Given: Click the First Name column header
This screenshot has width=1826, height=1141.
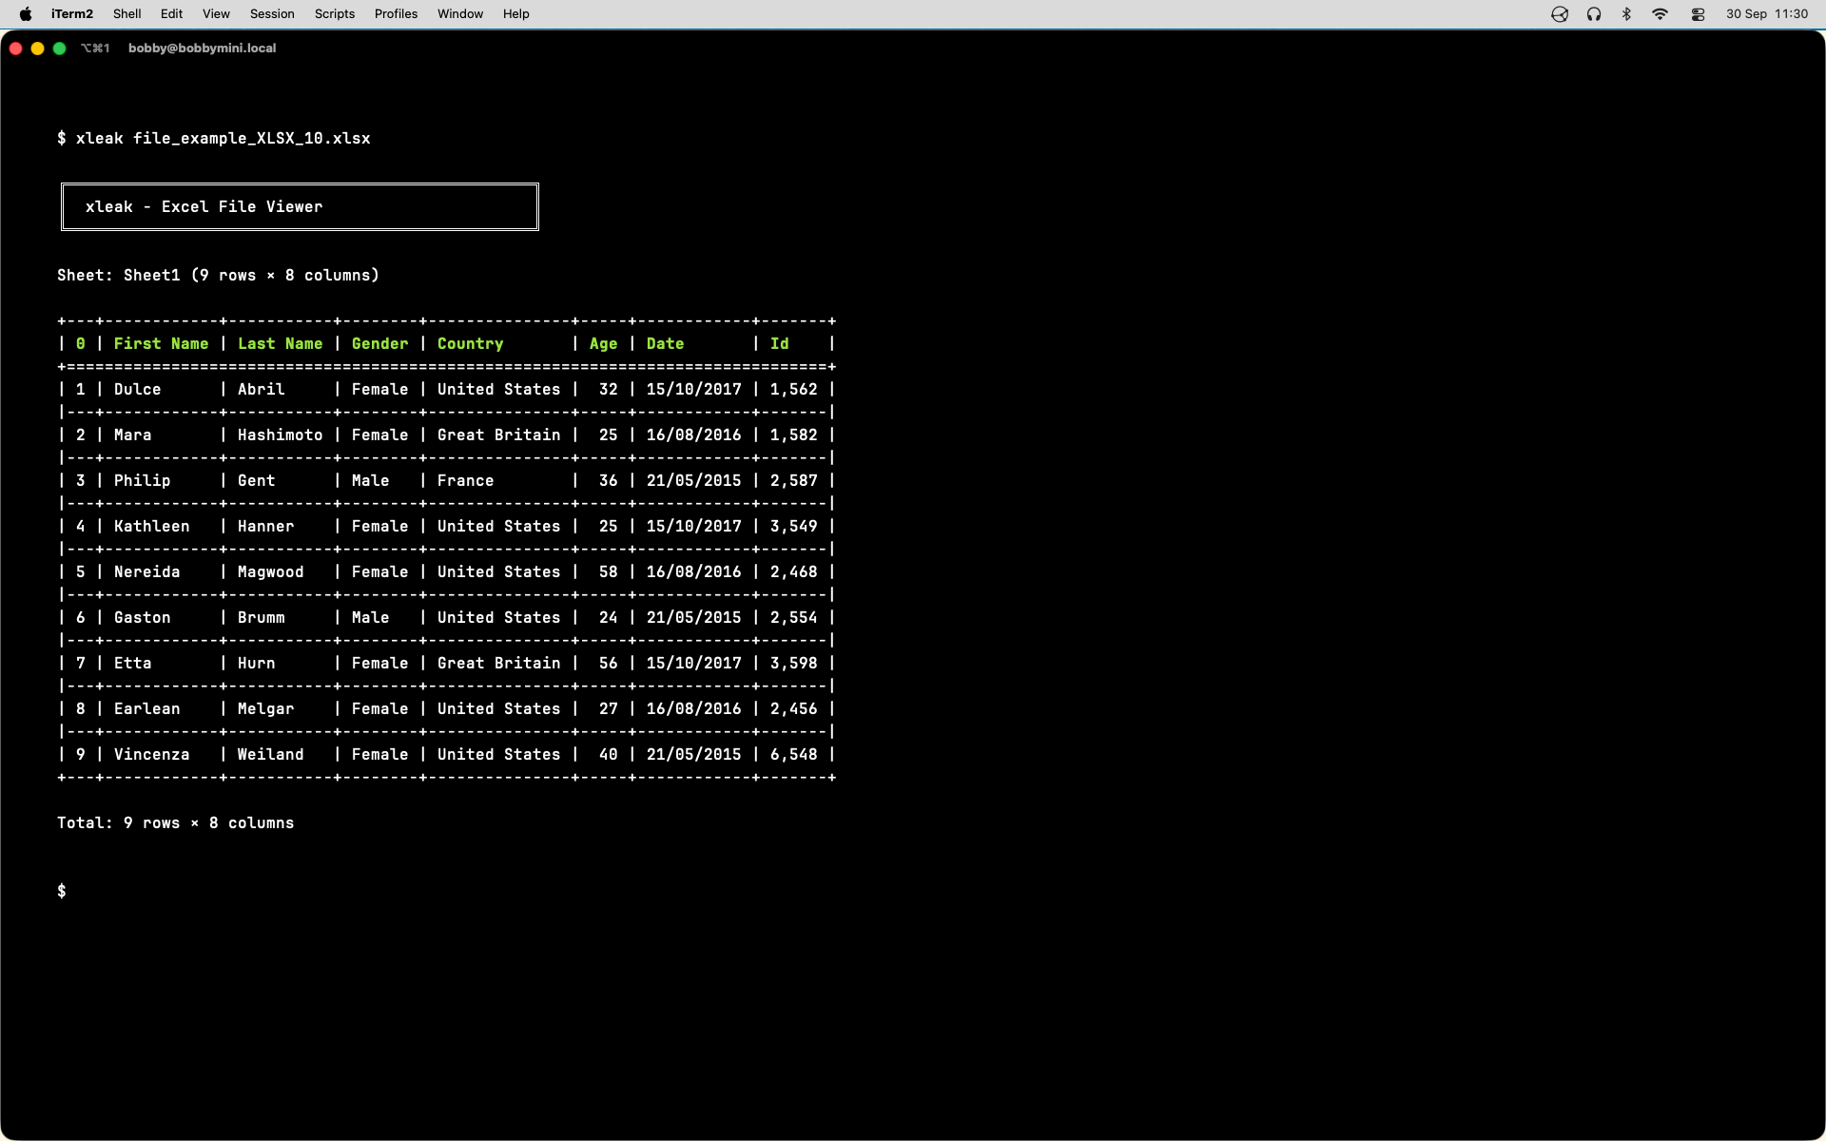Looking at the screenshot, I should (x=161, y=344).
